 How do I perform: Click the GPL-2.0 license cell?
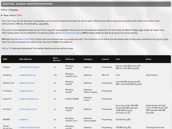(105, 75)
